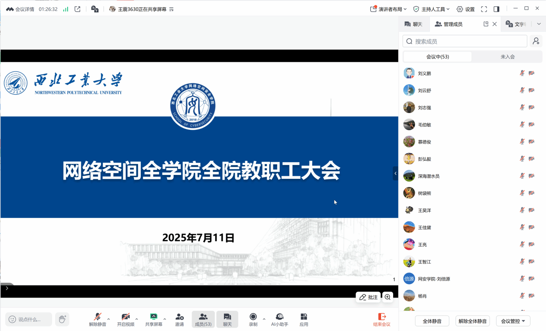Pop out the 管理成员 panel
The image size is (546, 331).
pos(486,24)
